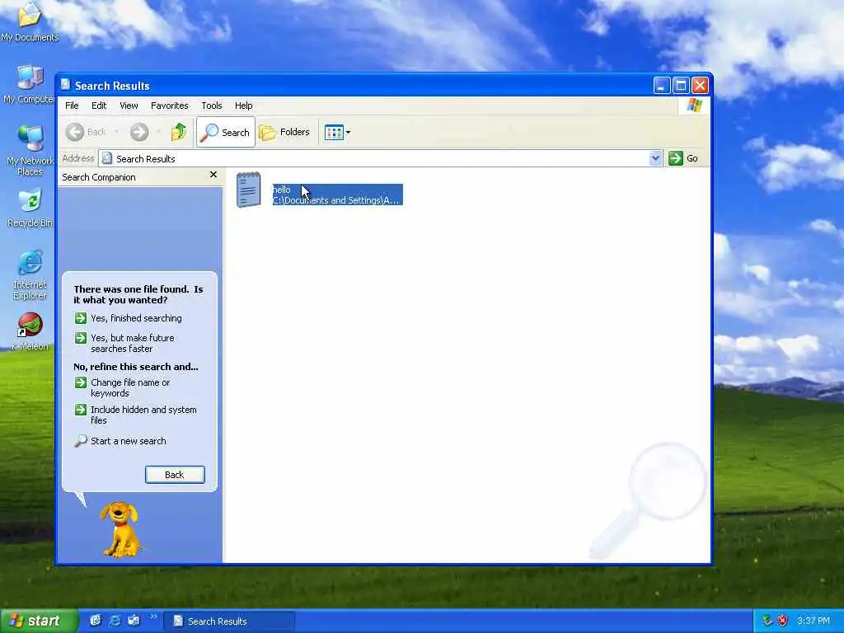The width and height of the screenshot is (844, 633).
Task: Select My Network Places desktop icon
Action: 30,151
